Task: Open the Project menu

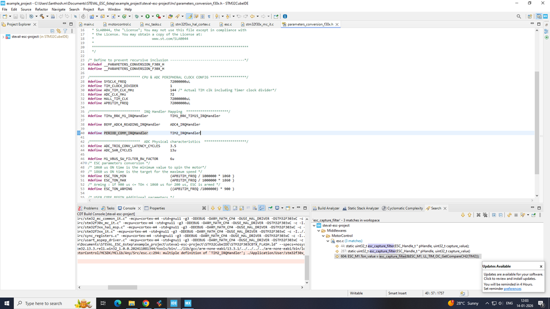Action: click(x=89, y=9)
